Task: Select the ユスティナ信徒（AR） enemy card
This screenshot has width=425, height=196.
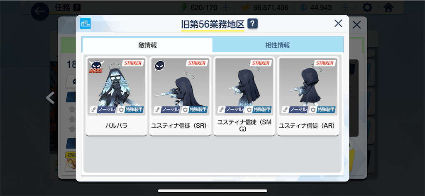Action: (x=308, y=96)
